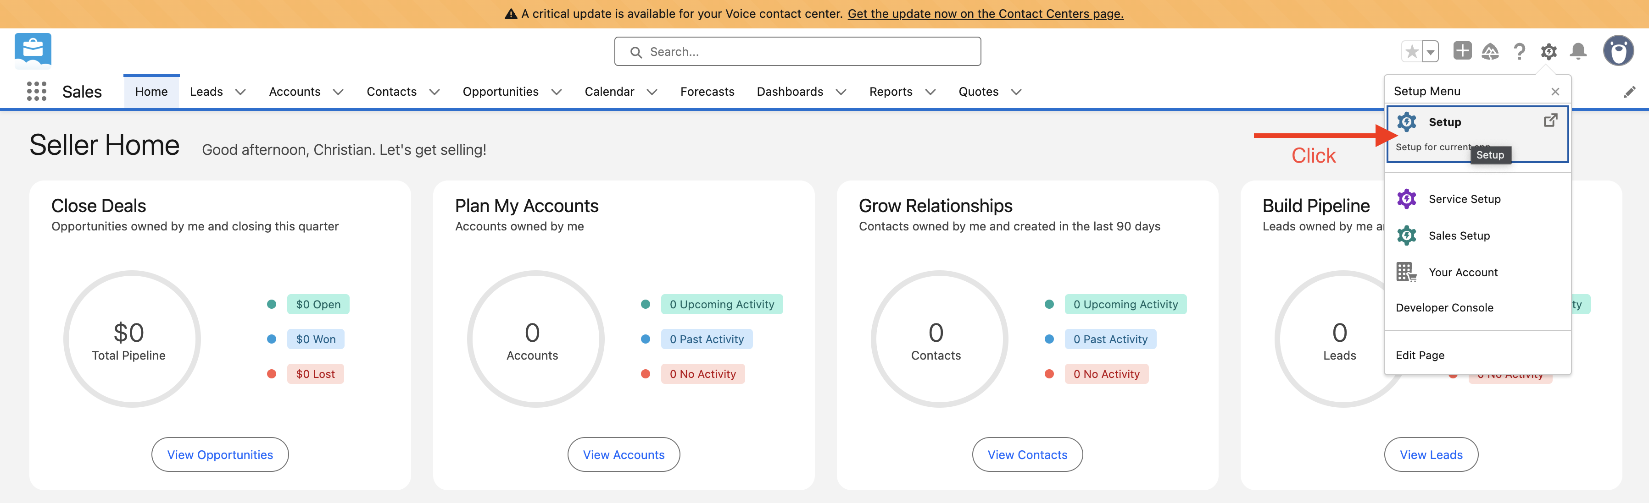Screen dimensions: 1649x503
Task: Open the App Launcher grid icon
Action: tap(37, 92)
